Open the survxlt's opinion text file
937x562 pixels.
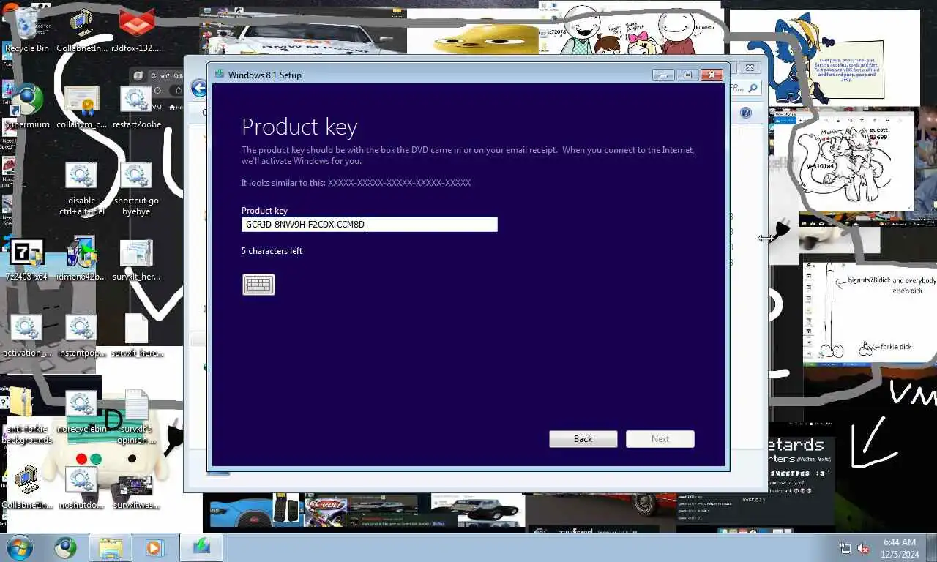point(136,416)
